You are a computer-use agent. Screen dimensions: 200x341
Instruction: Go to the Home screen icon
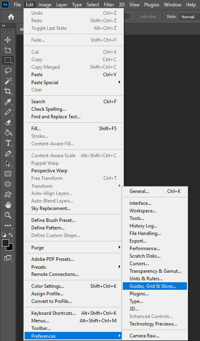(11, 17)
